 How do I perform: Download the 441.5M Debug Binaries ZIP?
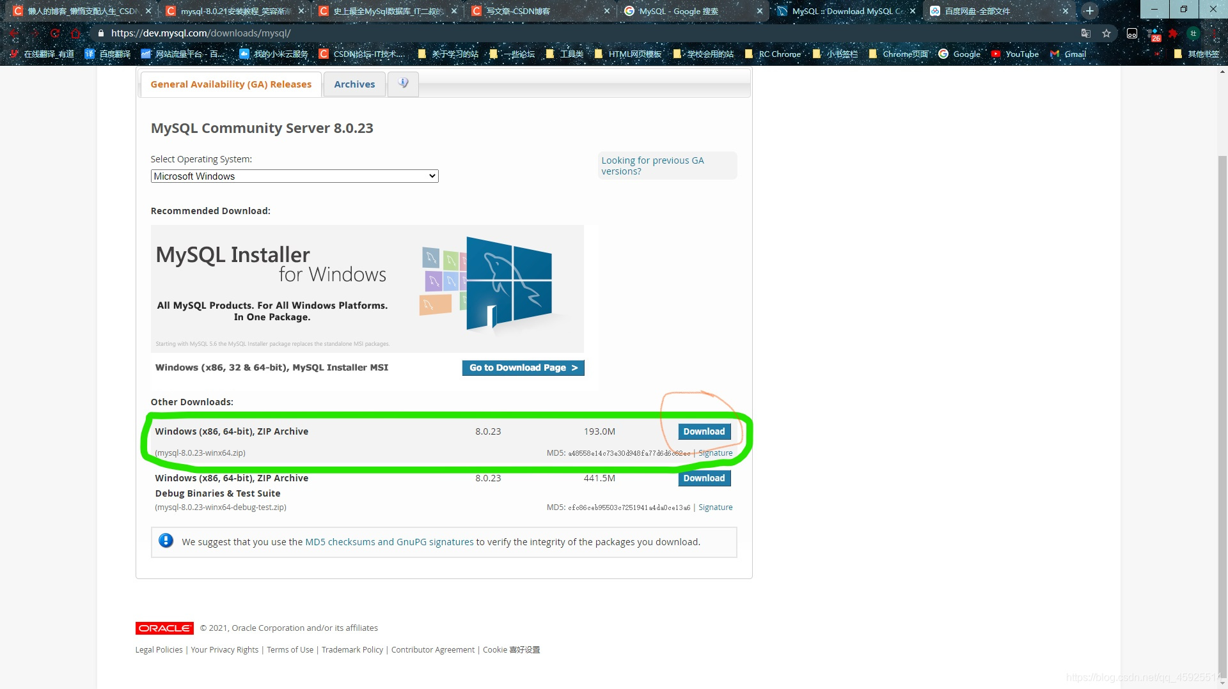coord(704,478)
